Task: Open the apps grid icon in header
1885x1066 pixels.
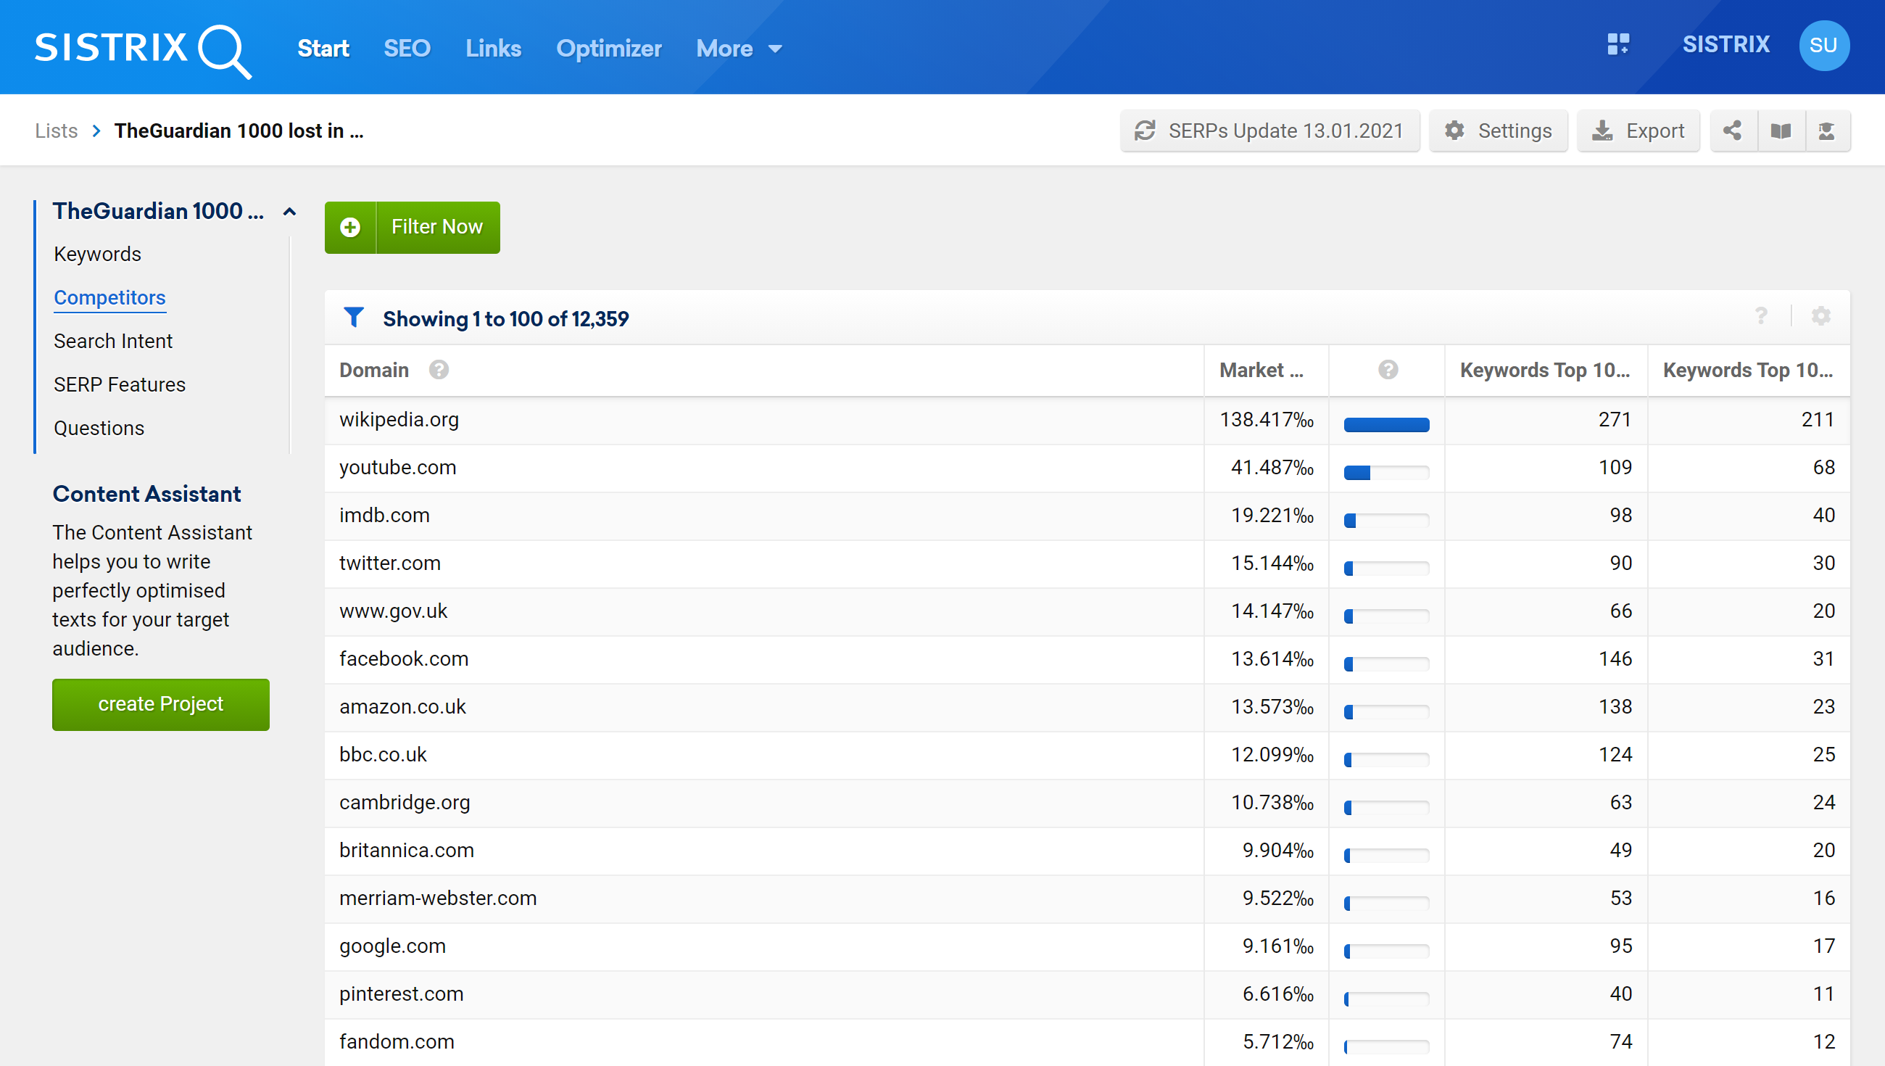Action: point(1618,45)
